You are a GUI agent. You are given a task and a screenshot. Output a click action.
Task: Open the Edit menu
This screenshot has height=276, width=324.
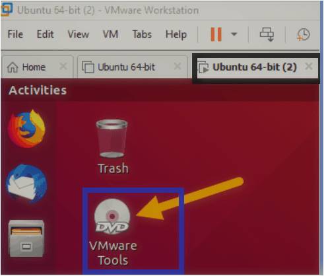45,34
